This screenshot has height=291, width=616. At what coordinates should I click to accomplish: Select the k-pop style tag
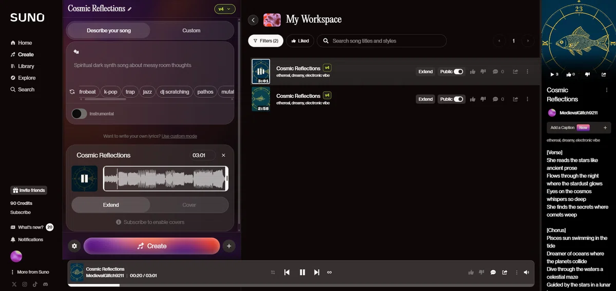pyautogui.click(x=110, y=92)
